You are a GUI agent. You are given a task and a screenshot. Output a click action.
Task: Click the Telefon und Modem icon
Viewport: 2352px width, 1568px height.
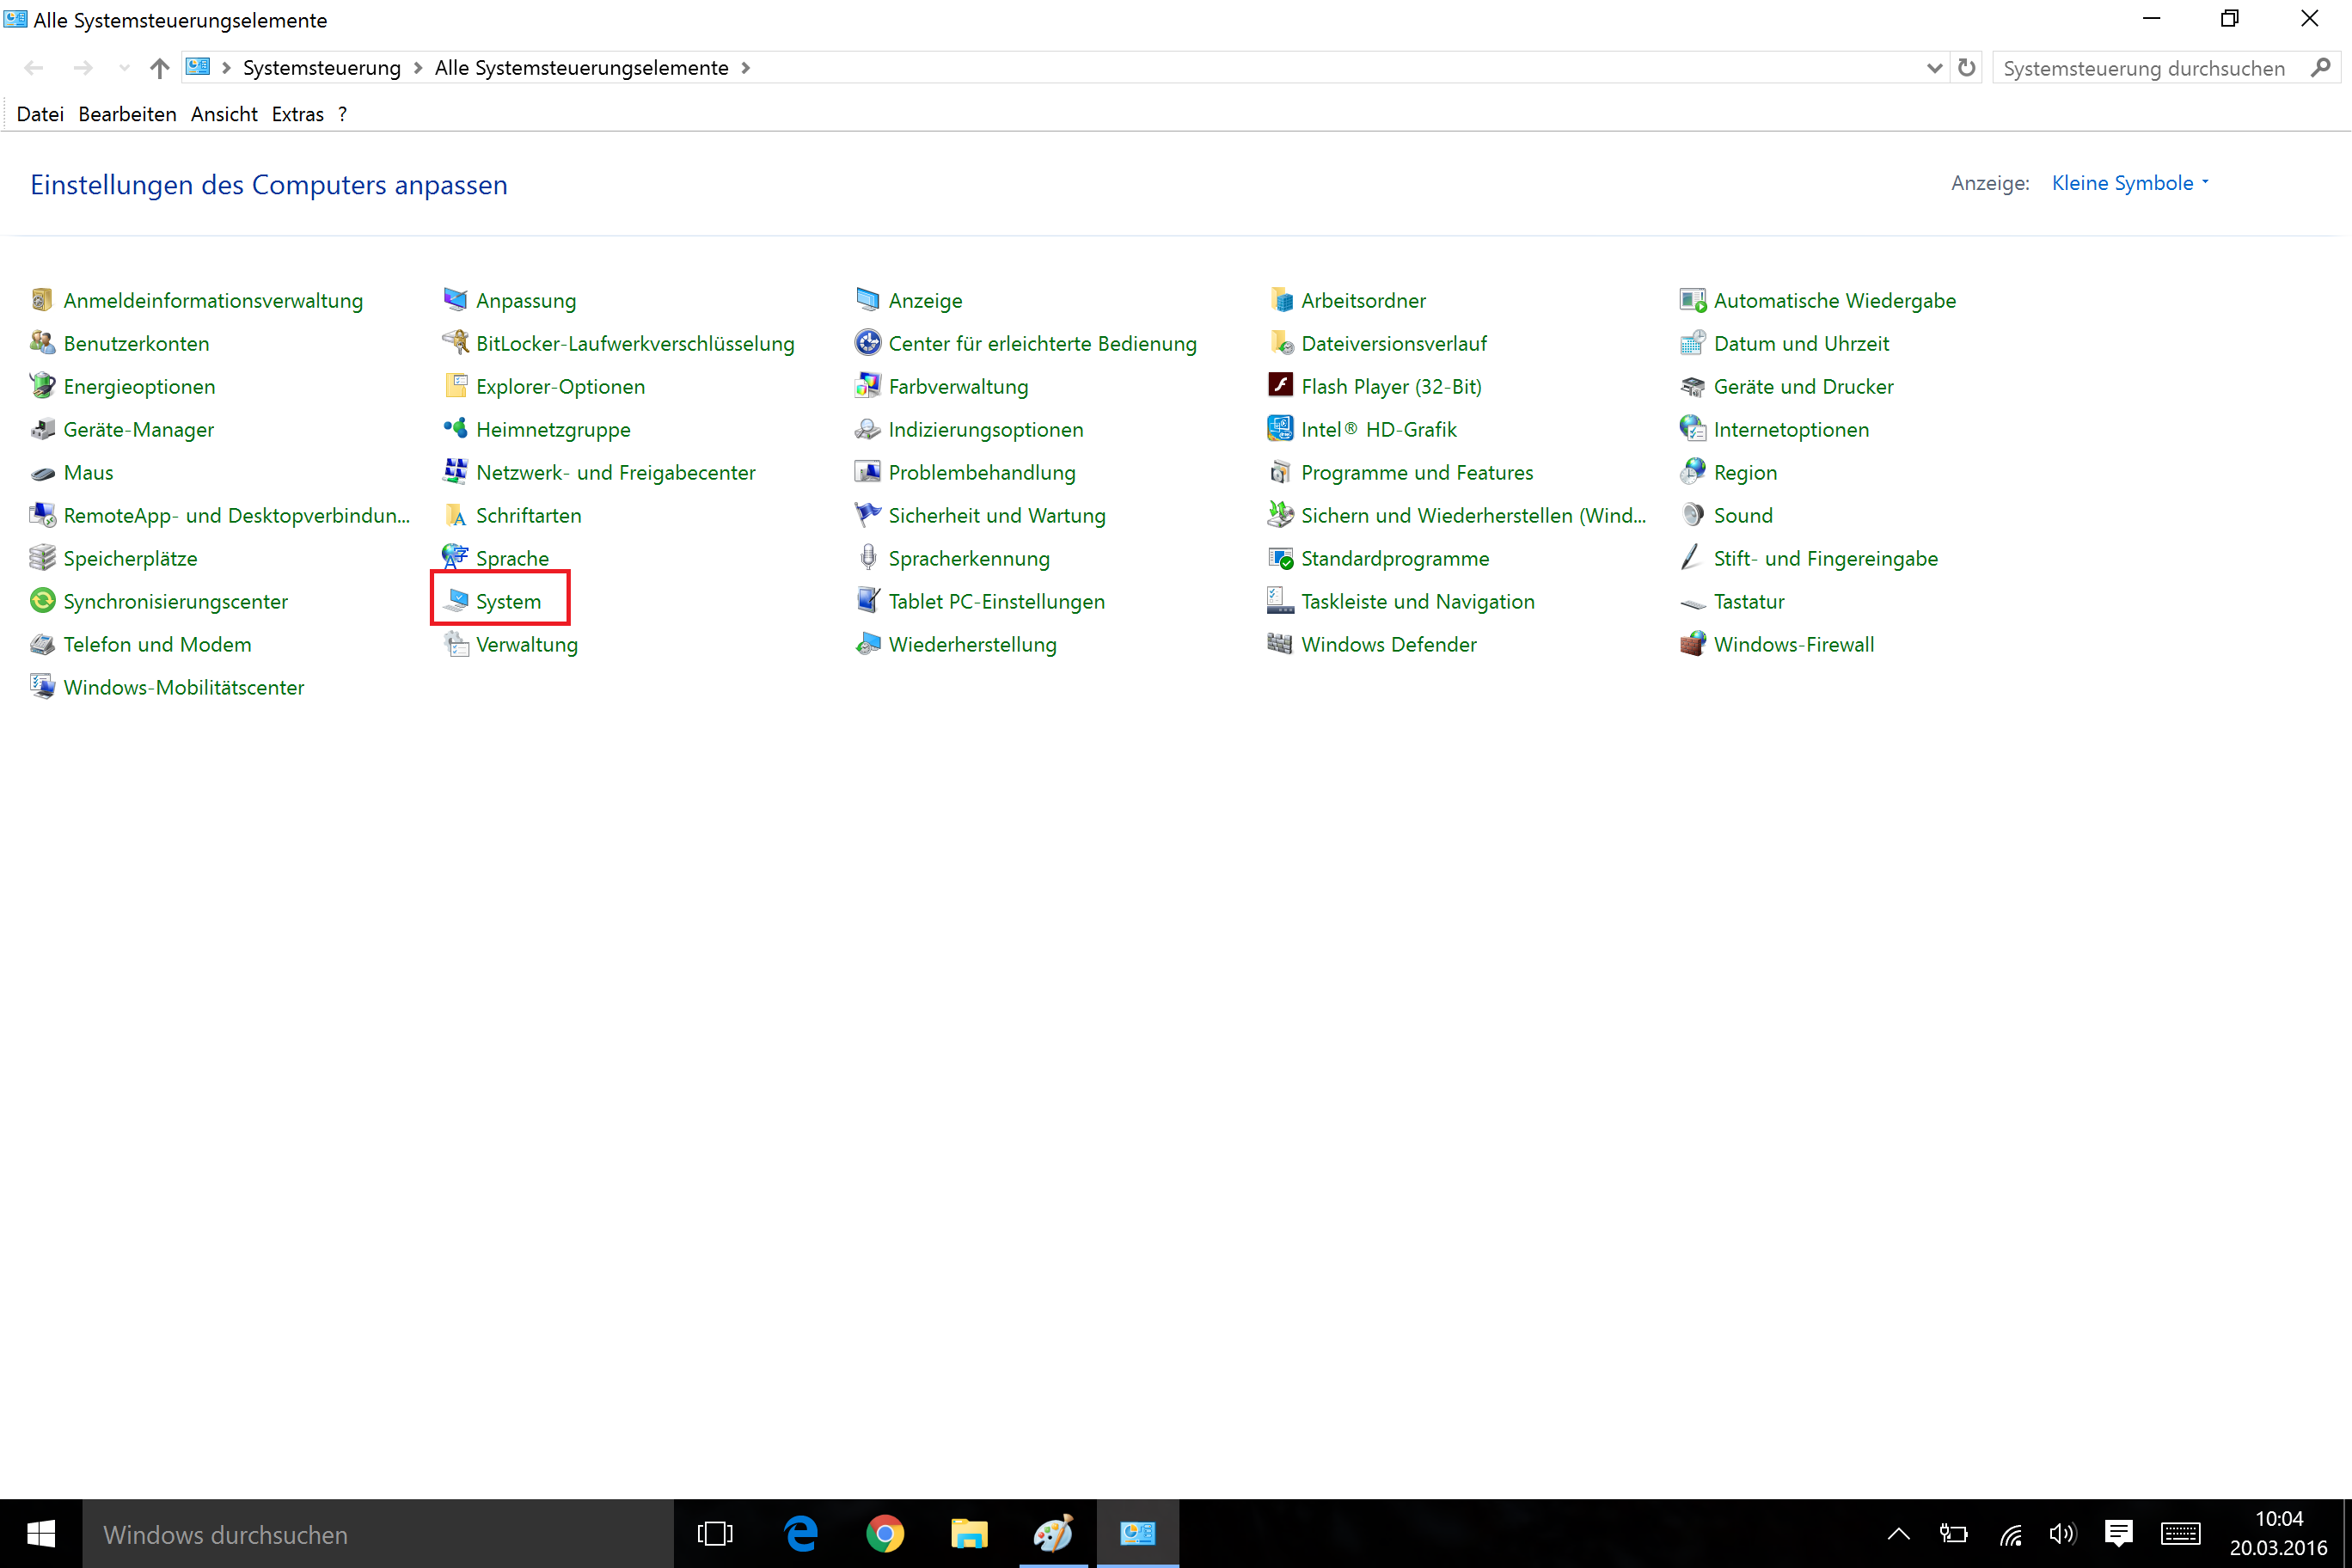pos(42,644)
